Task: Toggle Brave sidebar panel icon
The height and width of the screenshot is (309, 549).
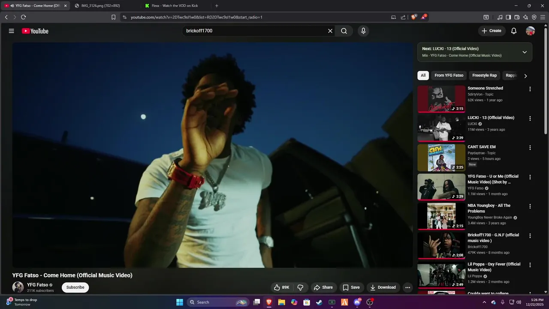Action: tap(508, 17)
